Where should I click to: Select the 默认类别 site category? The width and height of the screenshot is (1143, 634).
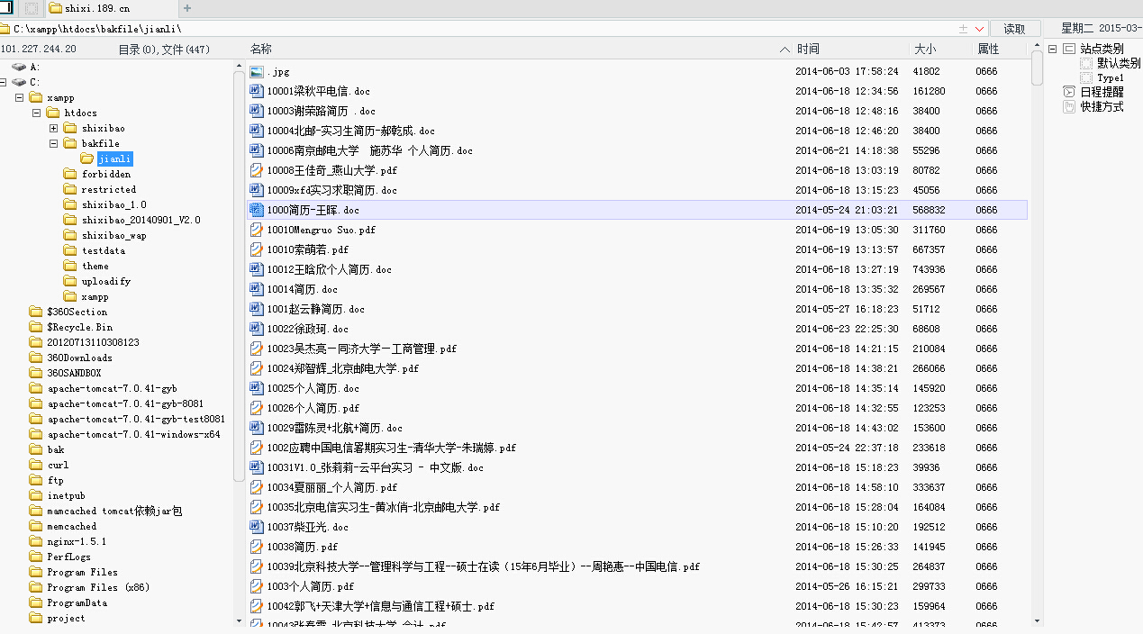(1118, 63)
